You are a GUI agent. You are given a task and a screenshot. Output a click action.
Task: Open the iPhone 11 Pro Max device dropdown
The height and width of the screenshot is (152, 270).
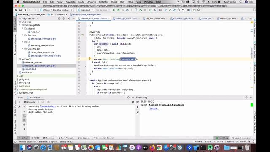click(x=56, y=10)
